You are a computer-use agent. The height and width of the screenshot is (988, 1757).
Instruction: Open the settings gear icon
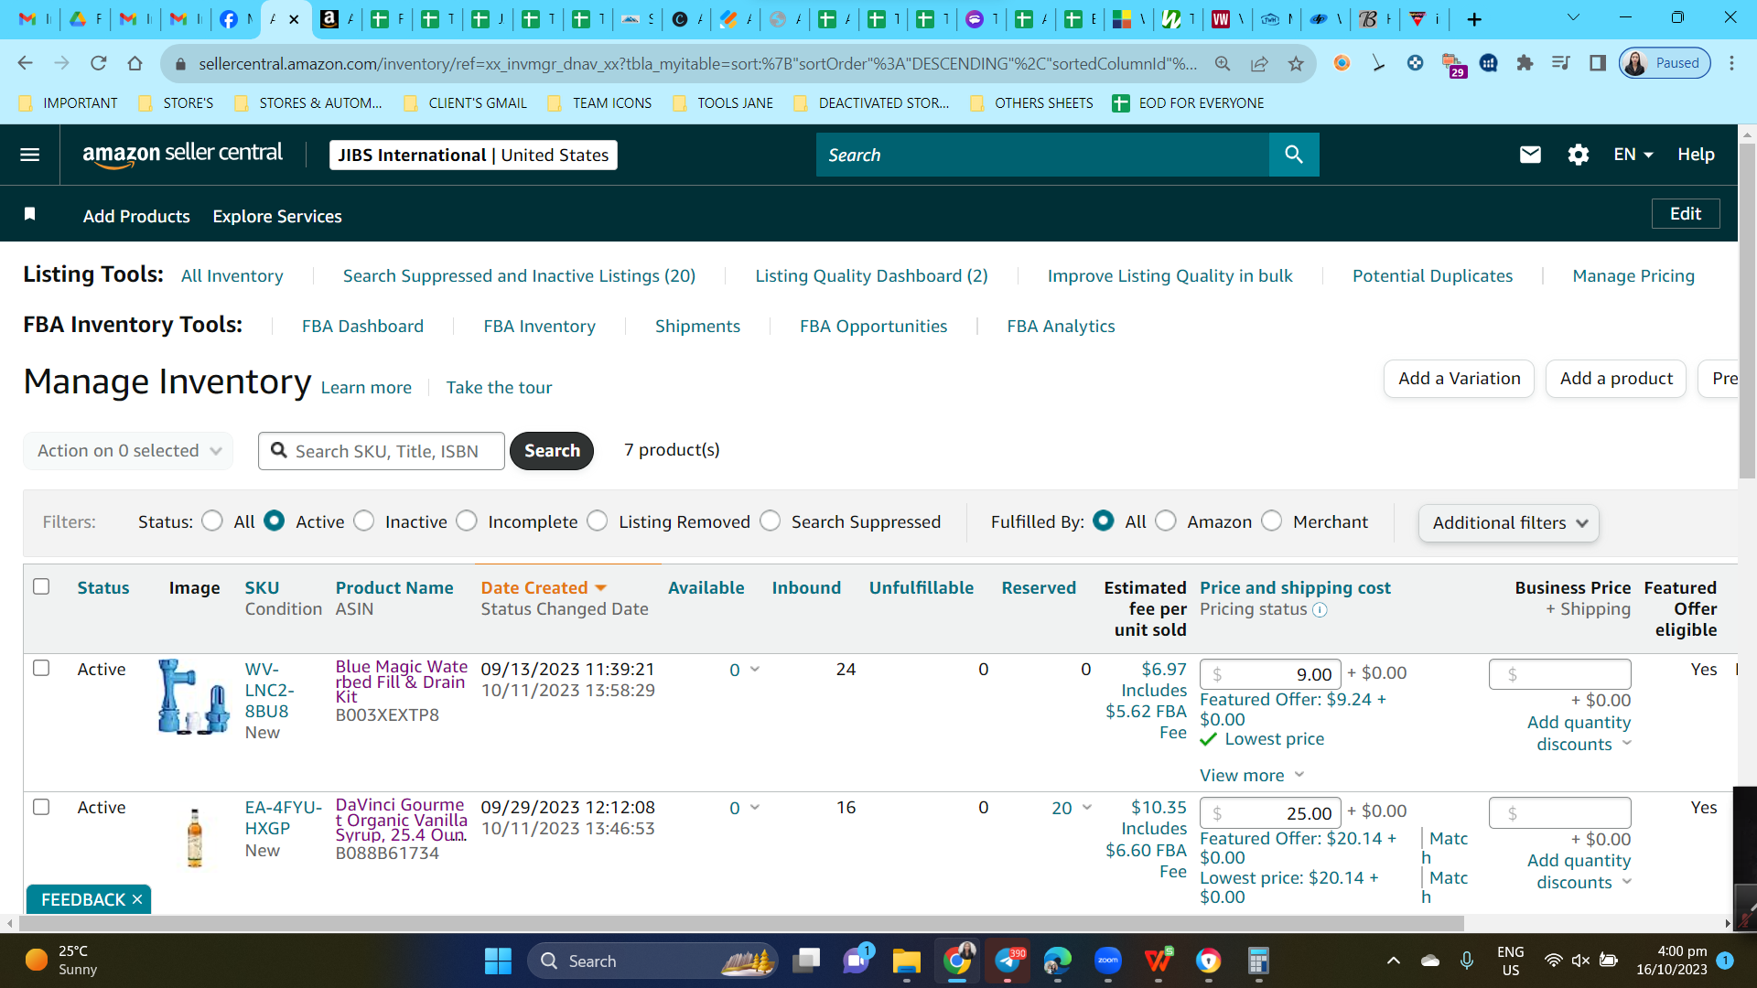click(1579, 155)
